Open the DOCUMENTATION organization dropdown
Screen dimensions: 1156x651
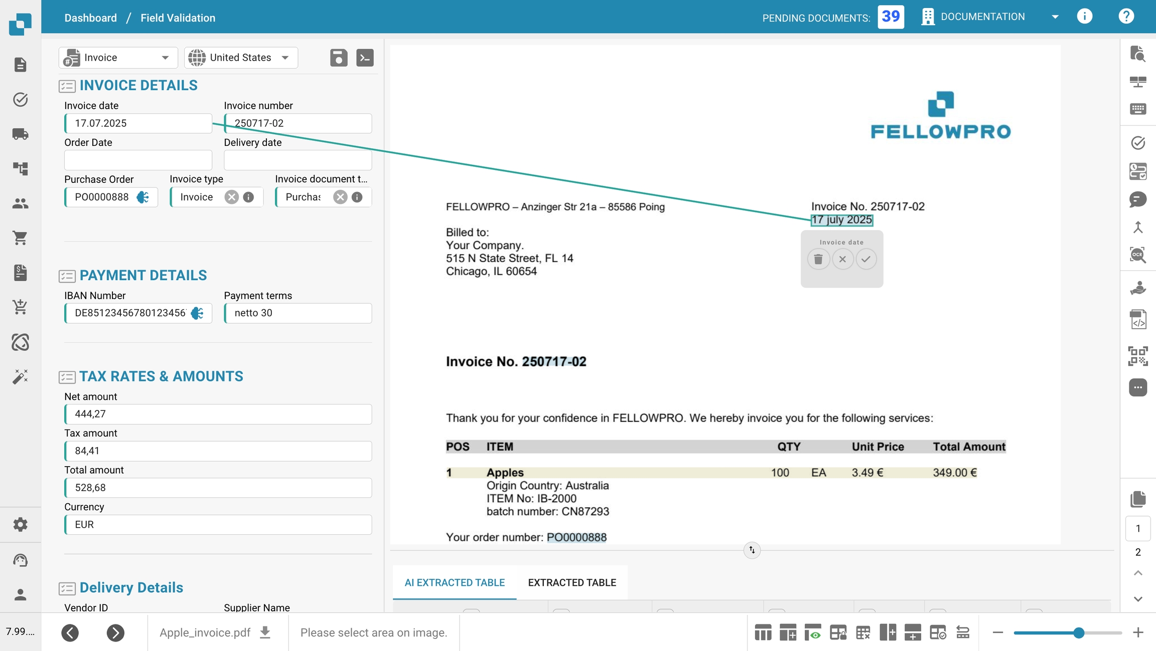point(1055,17)
